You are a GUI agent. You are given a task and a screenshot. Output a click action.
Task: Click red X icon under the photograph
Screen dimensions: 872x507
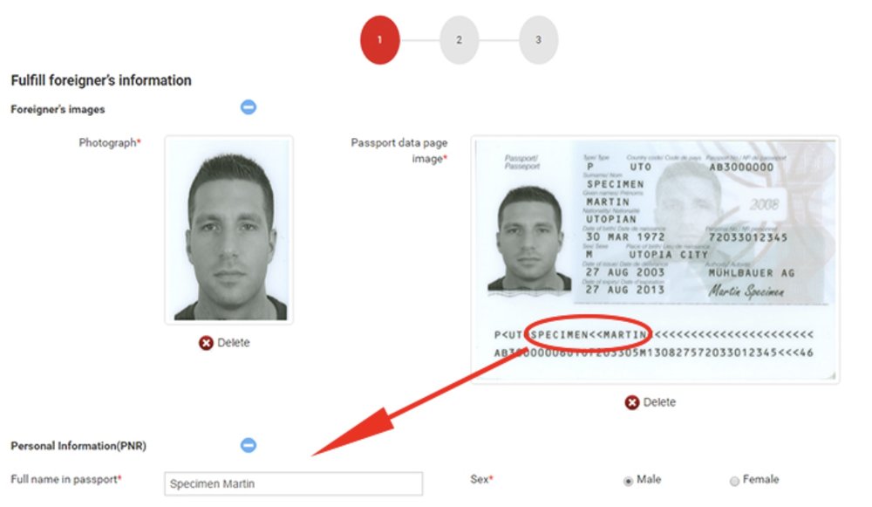click(x=206, y=343)
